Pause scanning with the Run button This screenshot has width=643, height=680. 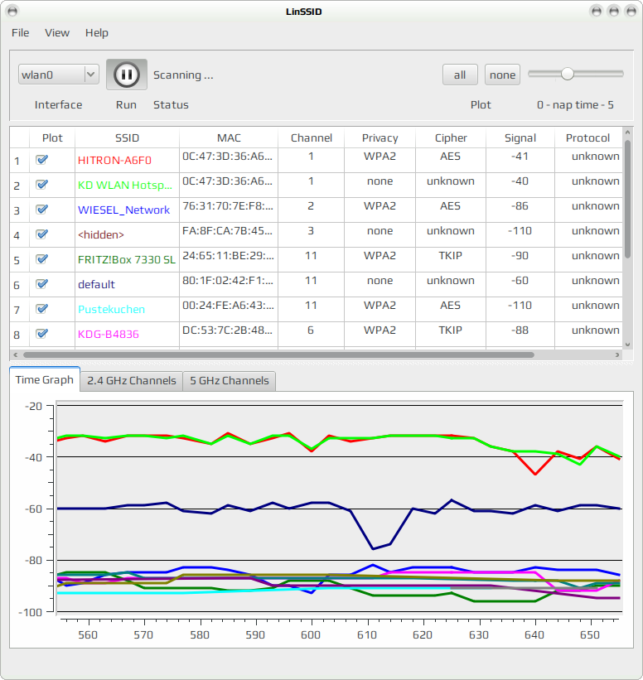(127, 75)
